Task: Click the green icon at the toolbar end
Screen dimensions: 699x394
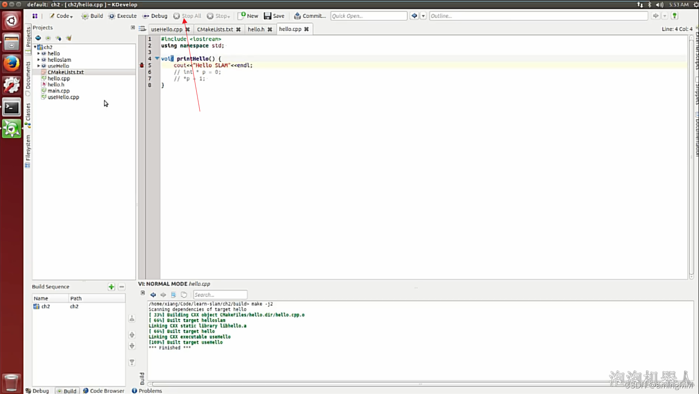Action: (x=675, y=16)
